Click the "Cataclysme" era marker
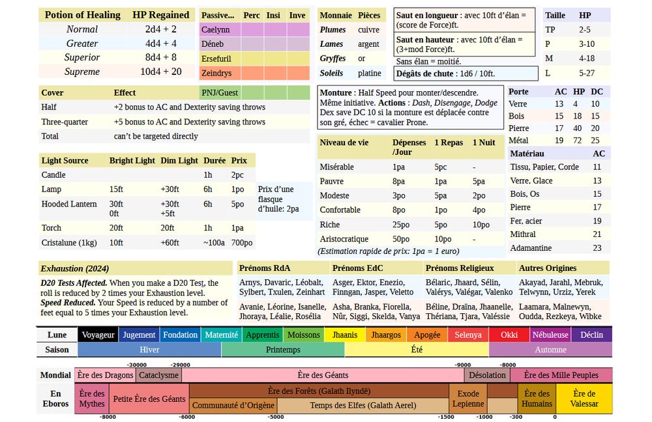This screenshot has height=422, width=652. (x=159, y=375)
